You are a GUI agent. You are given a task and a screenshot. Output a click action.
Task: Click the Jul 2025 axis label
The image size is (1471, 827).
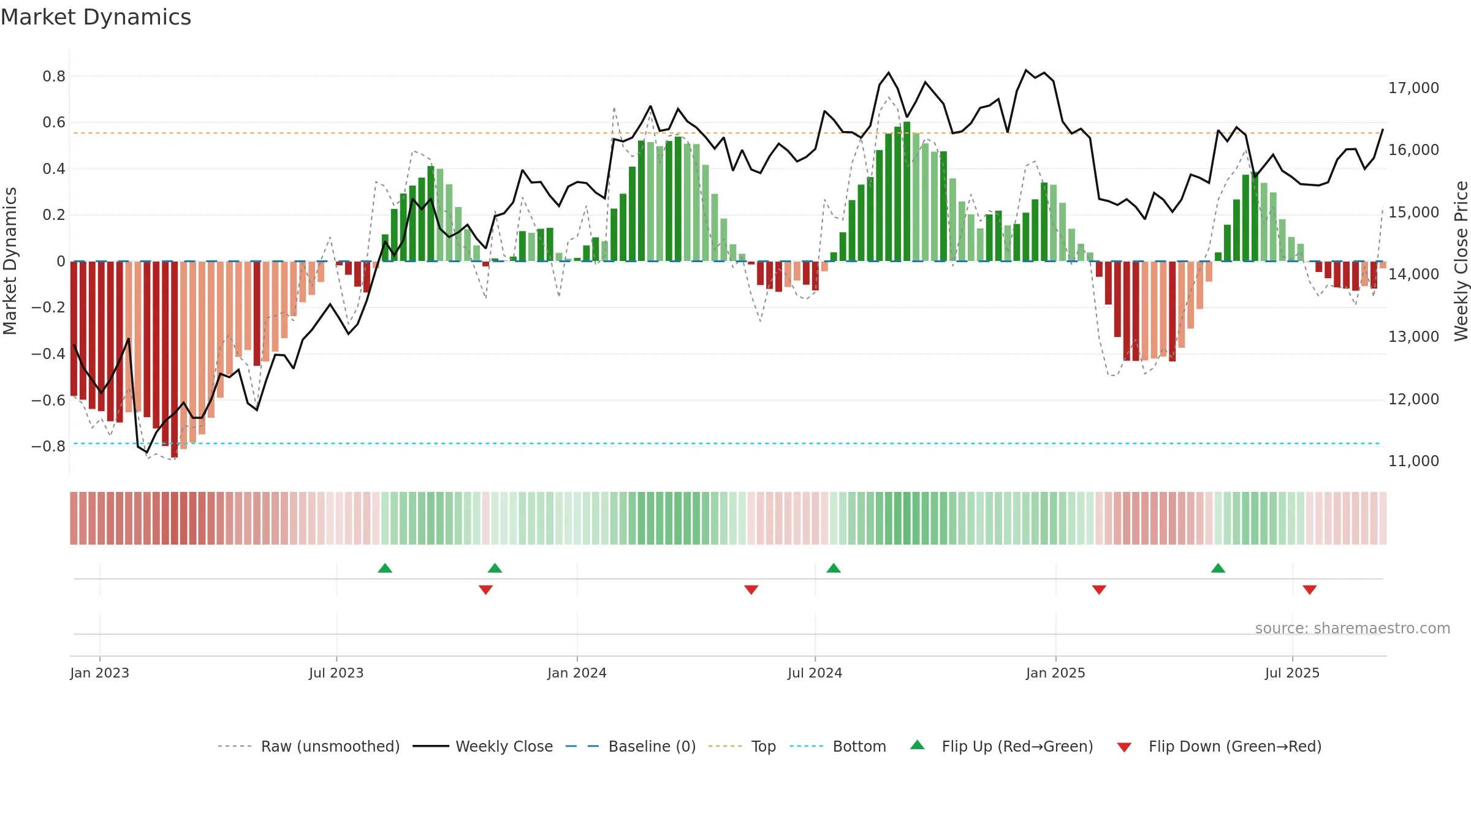point(1293,673)
